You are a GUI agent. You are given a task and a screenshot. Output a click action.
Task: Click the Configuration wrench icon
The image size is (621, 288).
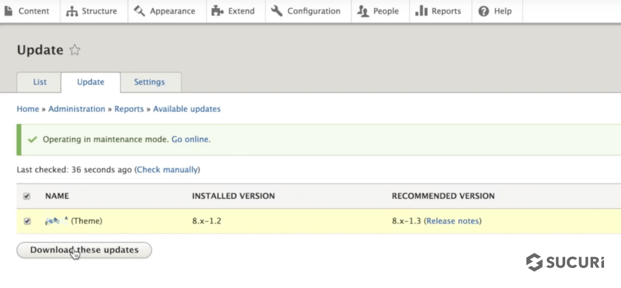tap(277, 11)
